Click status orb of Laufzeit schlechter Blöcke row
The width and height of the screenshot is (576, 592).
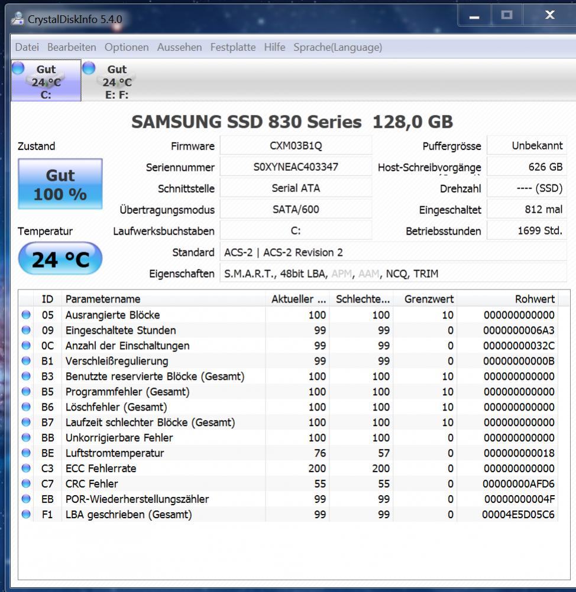26,422
